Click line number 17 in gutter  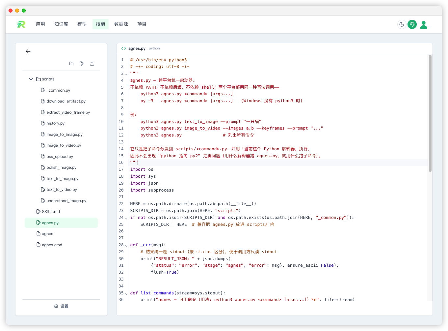(121, 169)
